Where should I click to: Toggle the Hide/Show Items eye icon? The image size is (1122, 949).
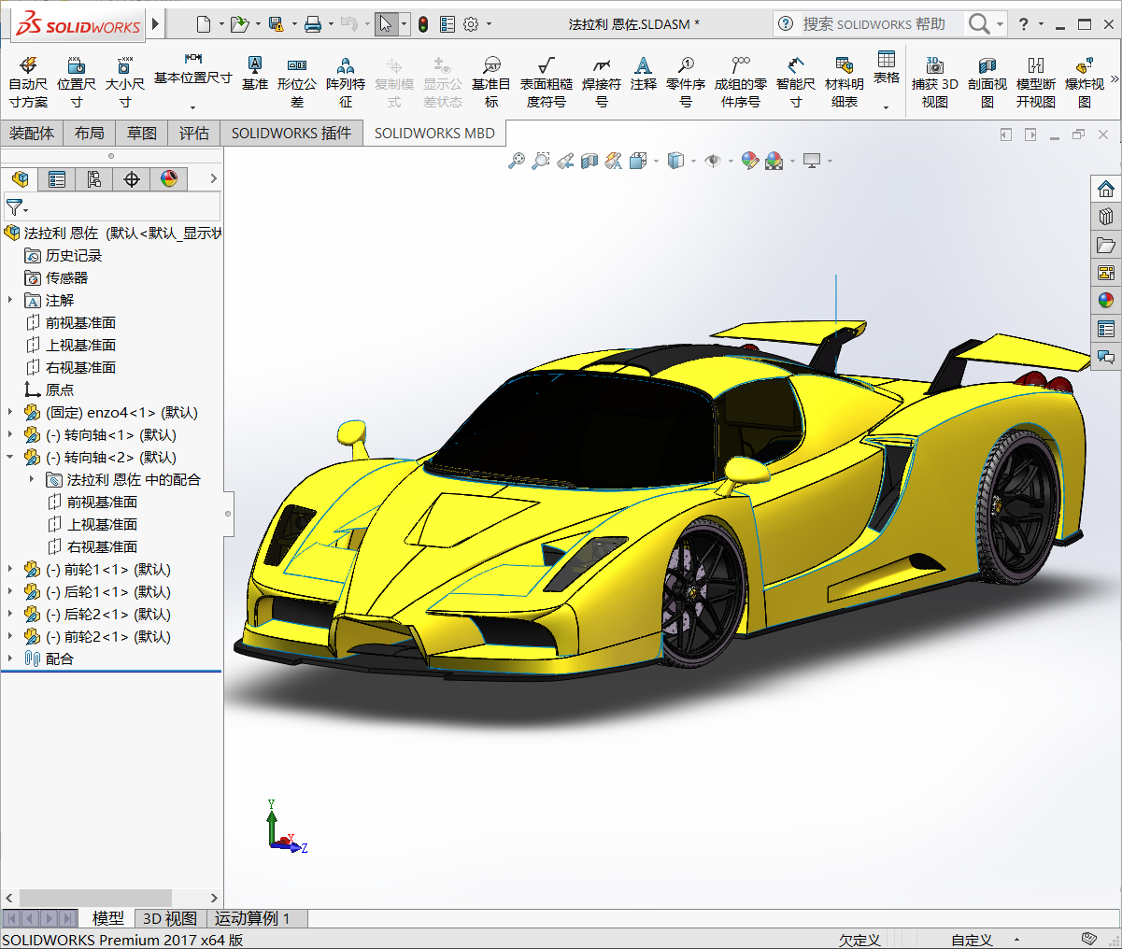713,161
